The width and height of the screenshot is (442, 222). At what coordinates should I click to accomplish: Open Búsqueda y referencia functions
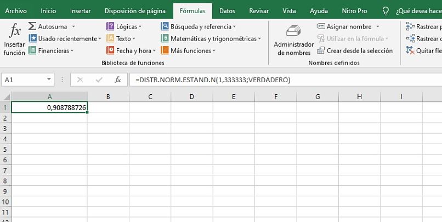pyautogui.click(x=165, y=26)
